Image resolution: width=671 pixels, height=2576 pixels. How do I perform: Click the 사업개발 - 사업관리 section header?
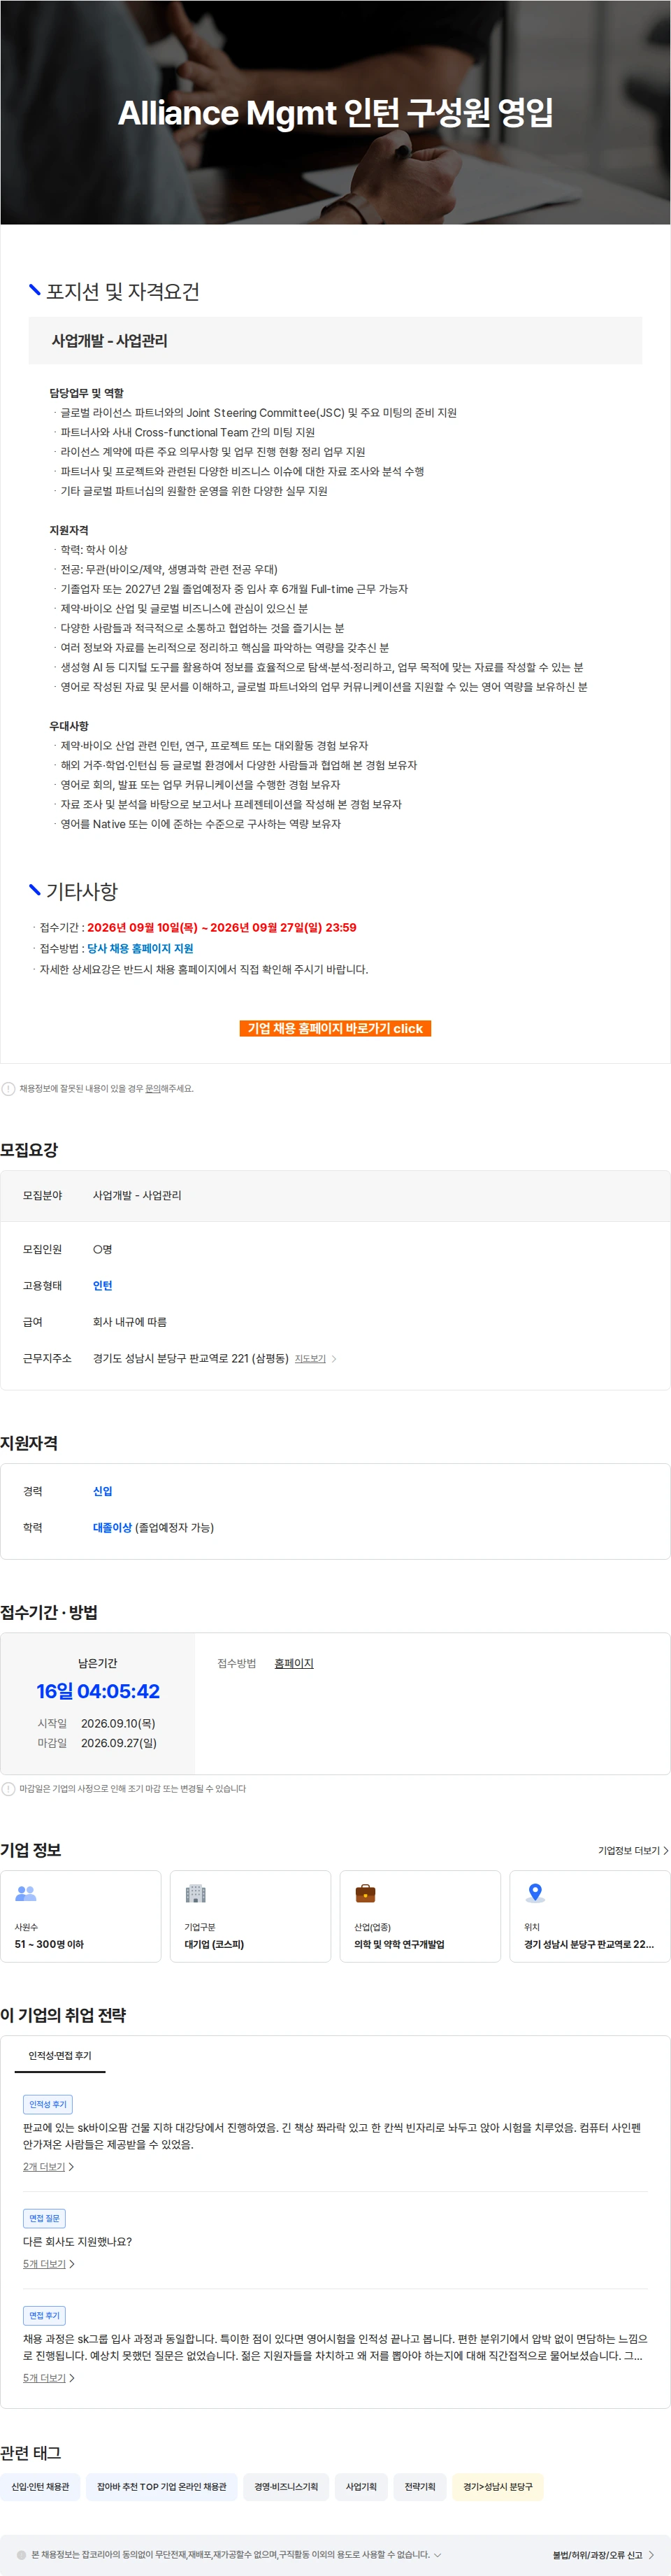pyautogui.click(x=335, y=340)
